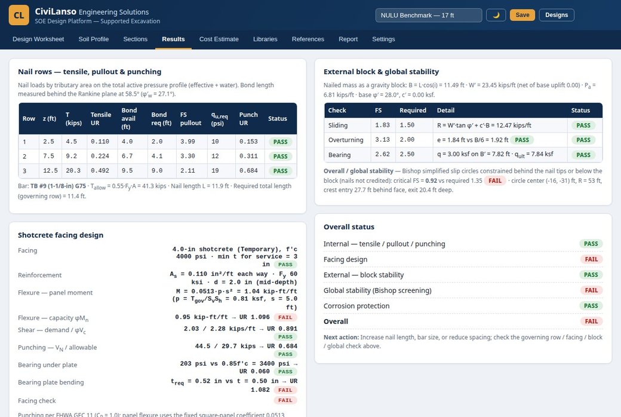The image size is (621, 417).
Task: Click the PASS badge beside 'B/6 = 1.92 ft'
Action: [522, 140]
